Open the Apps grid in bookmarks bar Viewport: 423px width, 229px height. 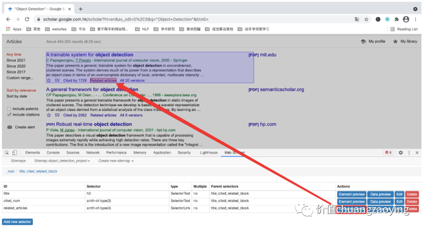pos(14,29)
